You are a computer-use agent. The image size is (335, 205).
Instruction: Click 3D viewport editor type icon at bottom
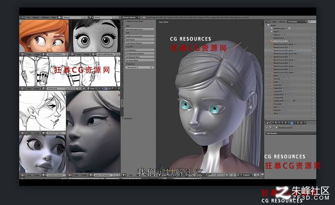pyautogui.click(x=125, y=175)
